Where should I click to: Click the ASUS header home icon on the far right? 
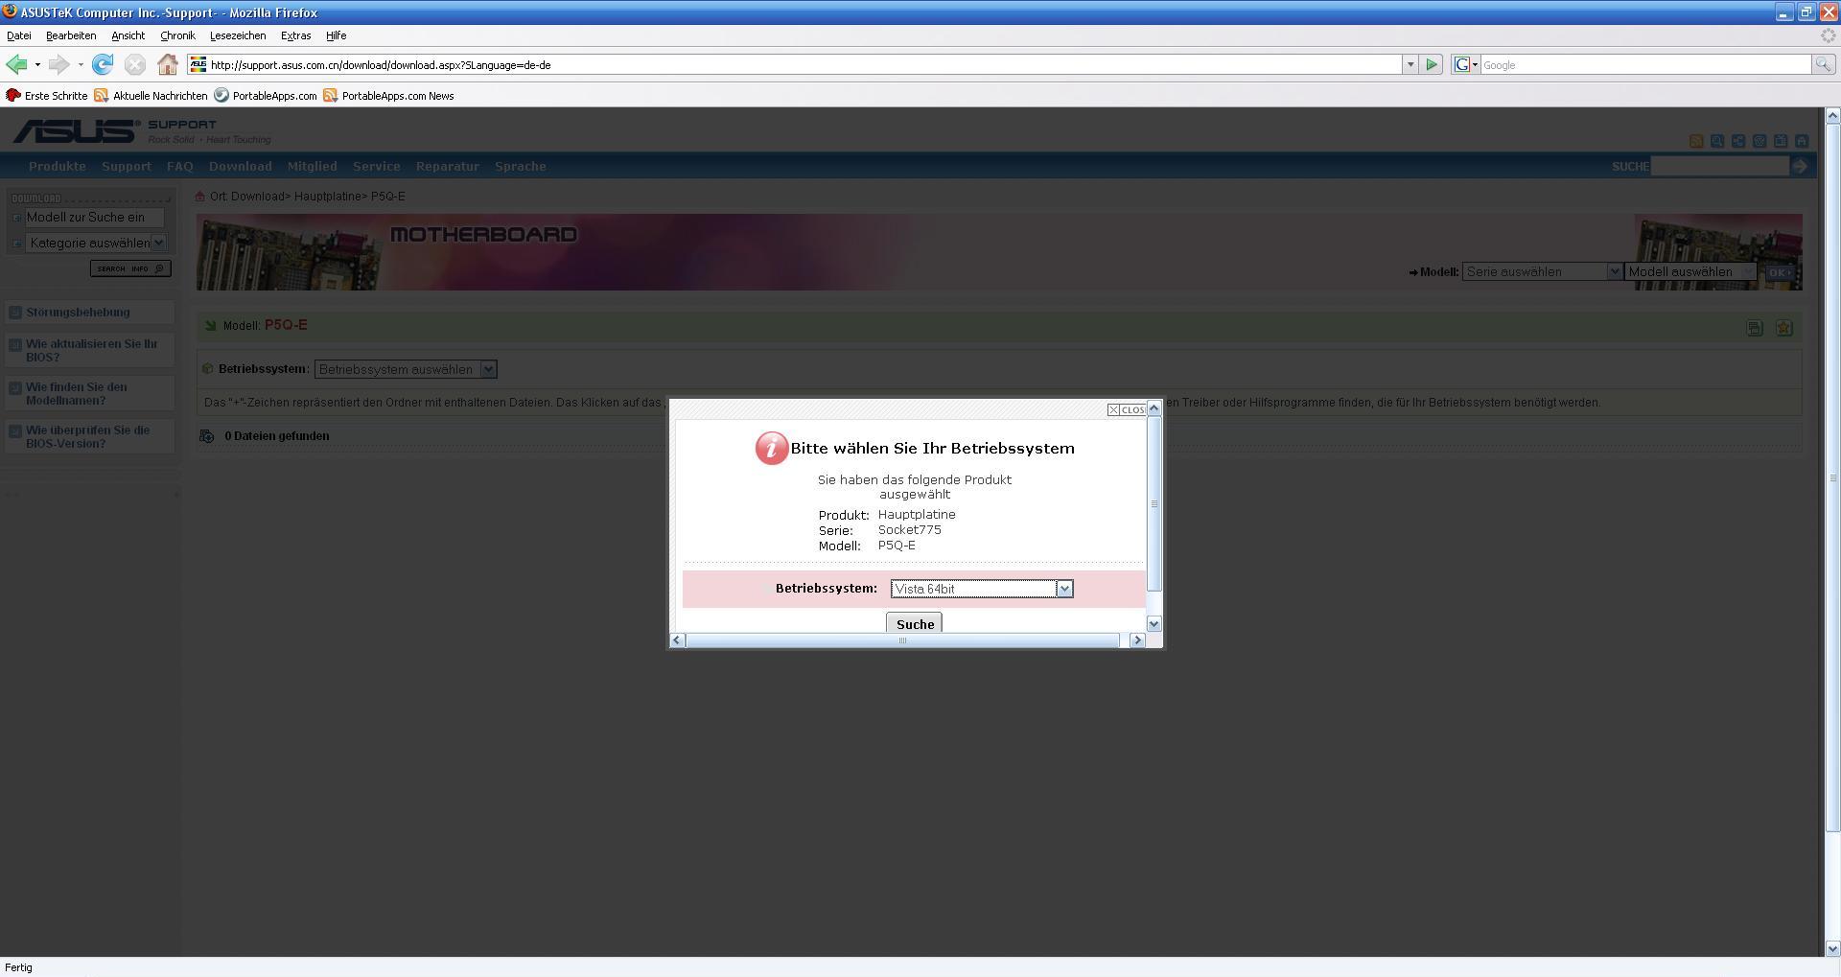click(x=1802, y=141)
